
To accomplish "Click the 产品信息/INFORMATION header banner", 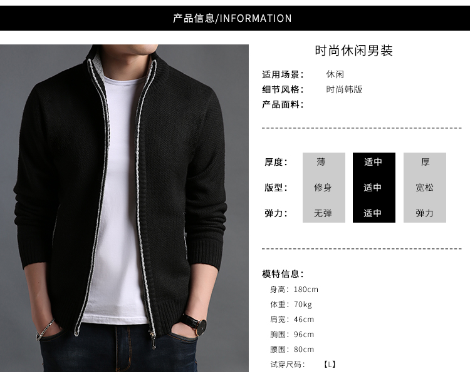I will coord(235,18).
